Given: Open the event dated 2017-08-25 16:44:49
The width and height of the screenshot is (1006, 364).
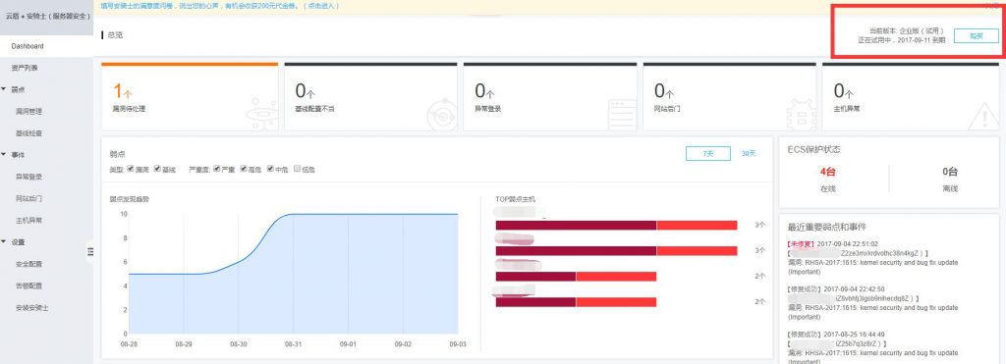Looking at the screenshot, I should (x=872, y=348).
